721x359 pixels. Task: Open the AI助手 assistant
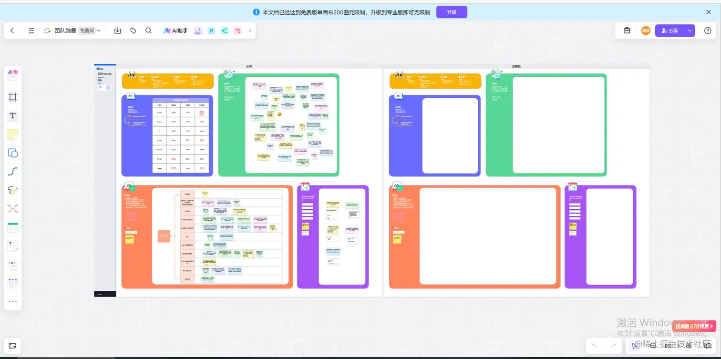click(x=175, y=31)
